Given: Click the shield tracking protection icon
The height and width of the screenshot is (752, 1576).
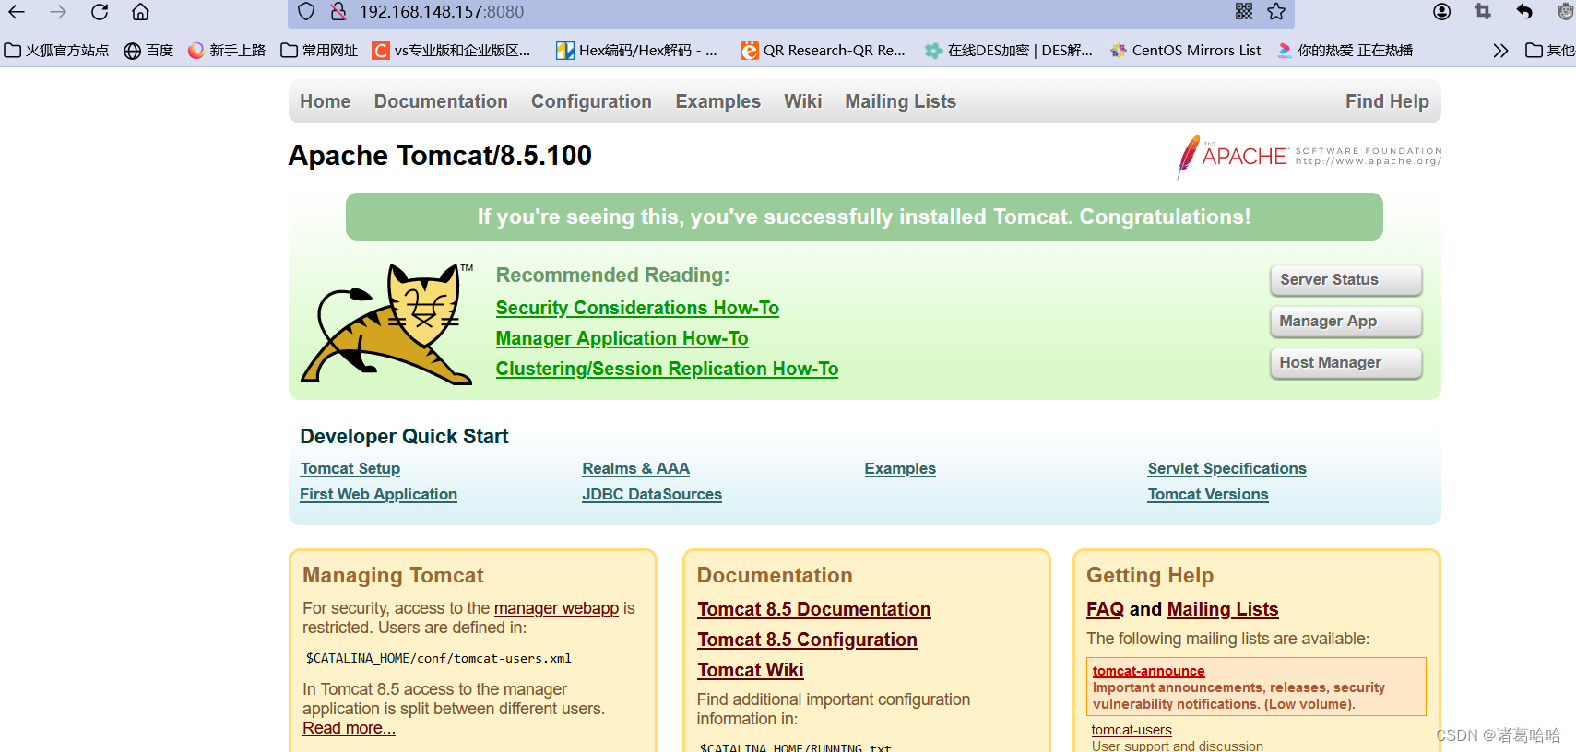Looking at the screenshot, I should pyautogui.click(x=306, y=12).
